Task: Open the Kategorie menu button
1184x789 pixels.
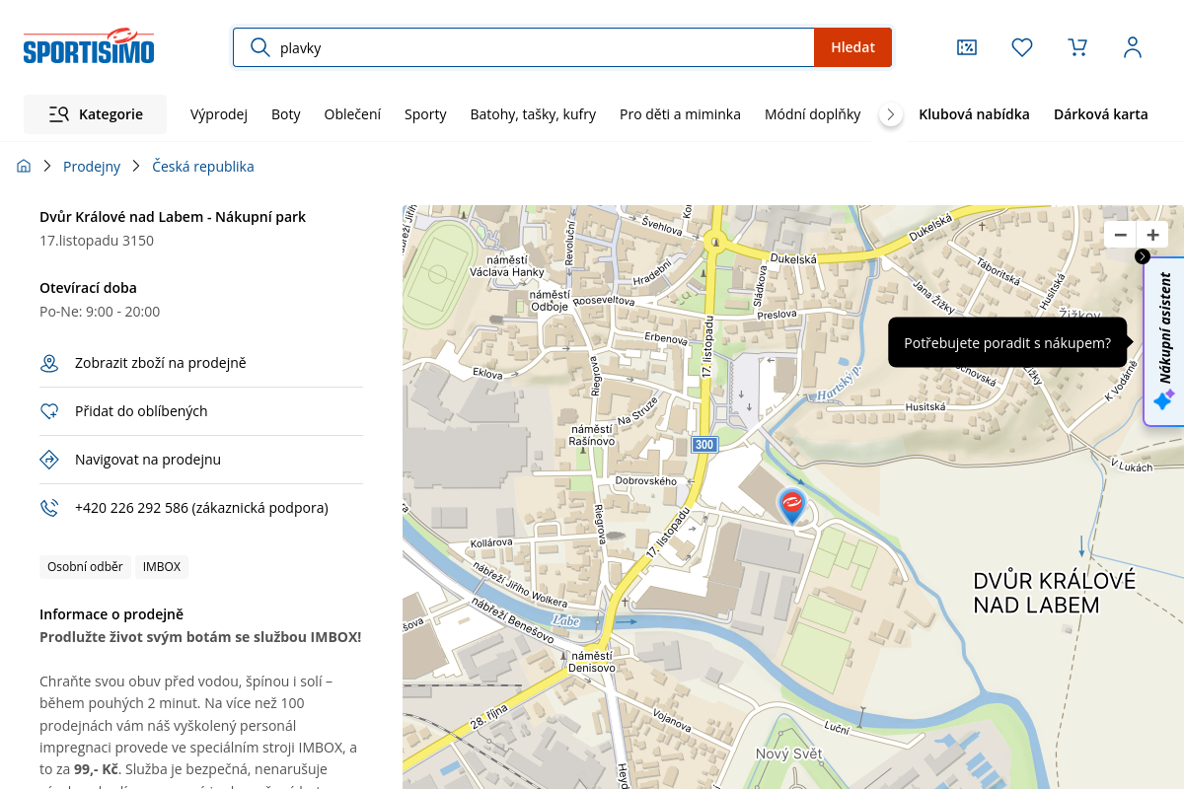Action: tap(95, 114)
